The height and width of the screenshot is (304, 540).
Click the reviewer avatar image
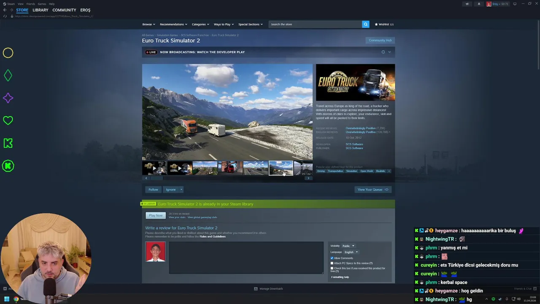pos(155,252)
